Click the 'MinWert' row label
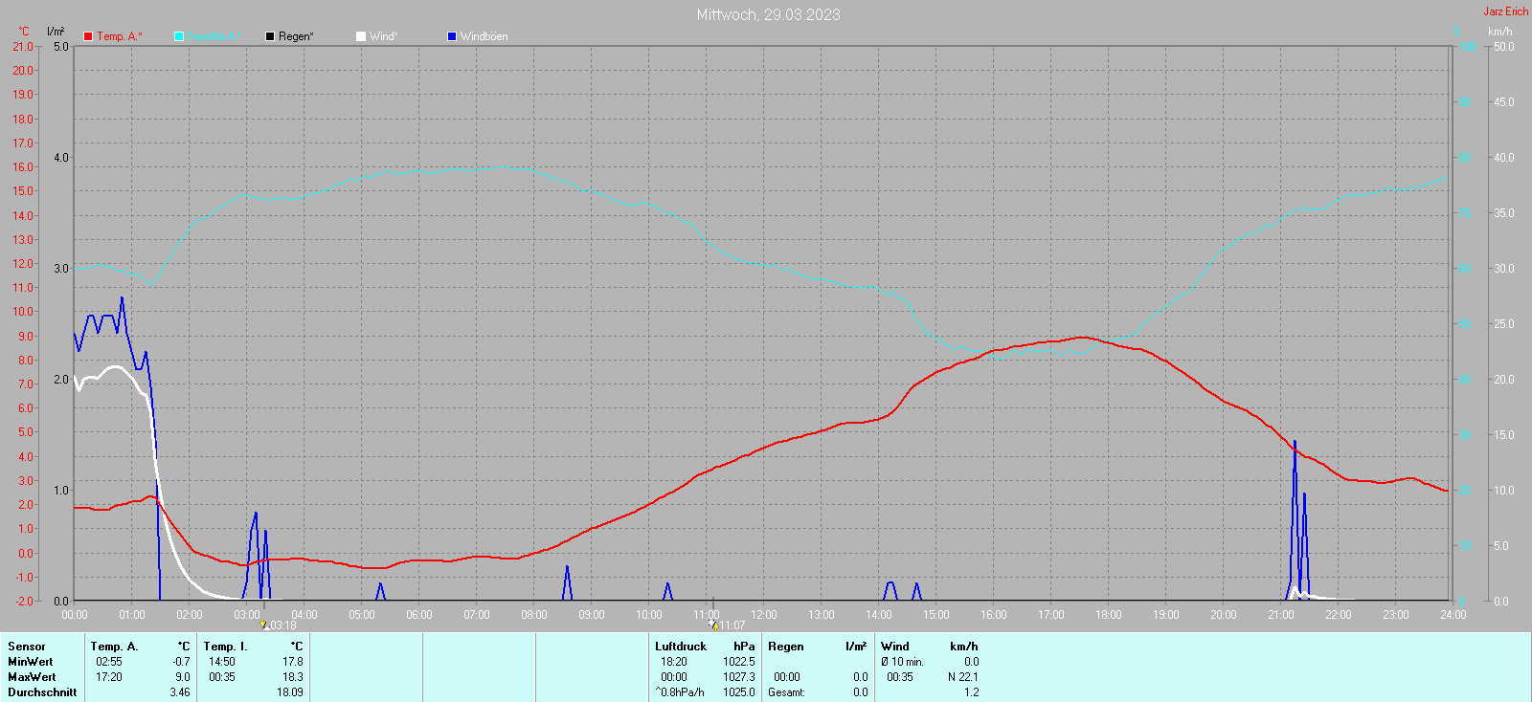1532x702 pixels. pos(31,662)
